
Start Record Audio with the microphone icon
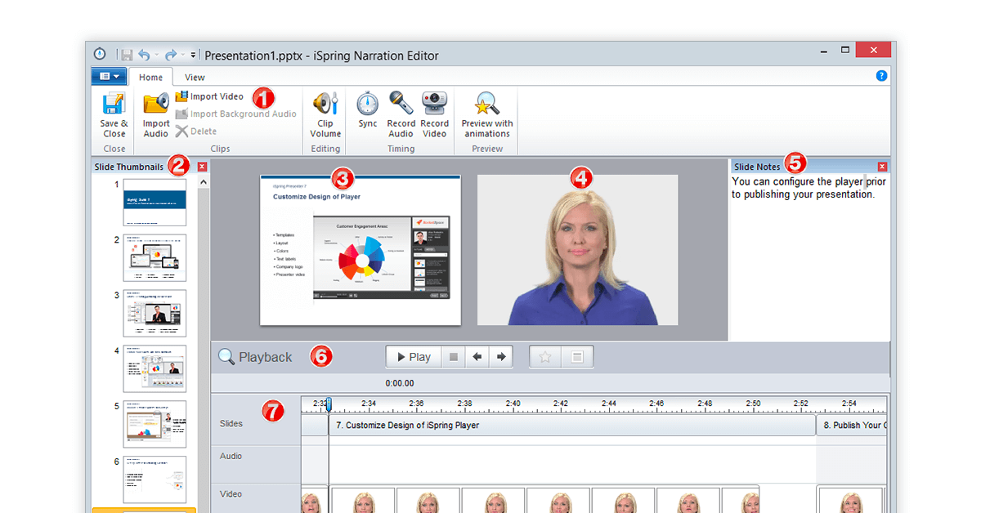(401, 114)
